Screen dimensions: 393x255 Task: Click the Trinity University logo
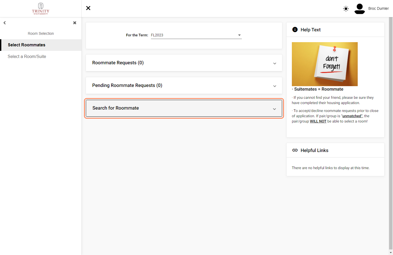pyautogui.click(x=41, y=9)
